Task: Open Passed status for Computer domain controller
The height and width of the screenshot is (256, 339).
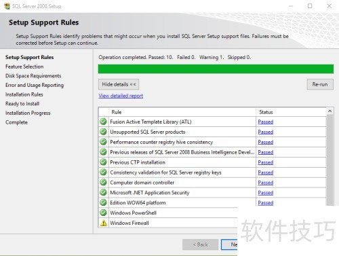Action: 266,183
